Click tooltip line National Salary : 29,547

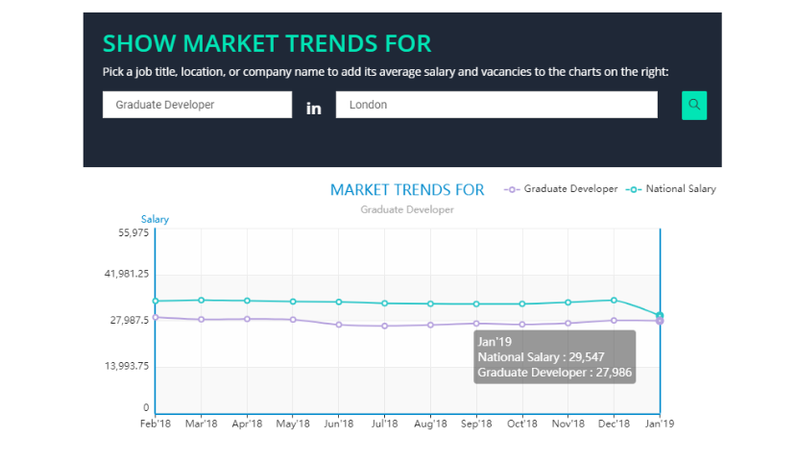point(541,357)
